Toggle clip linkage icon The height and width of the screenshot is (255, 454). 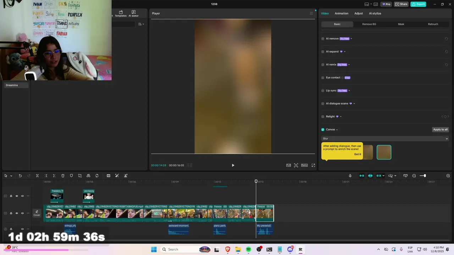click(x=378, y=176)
